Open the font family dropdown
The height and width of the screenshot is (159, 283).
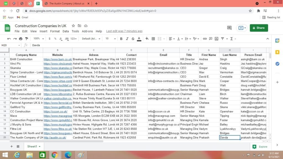(91, 39)
